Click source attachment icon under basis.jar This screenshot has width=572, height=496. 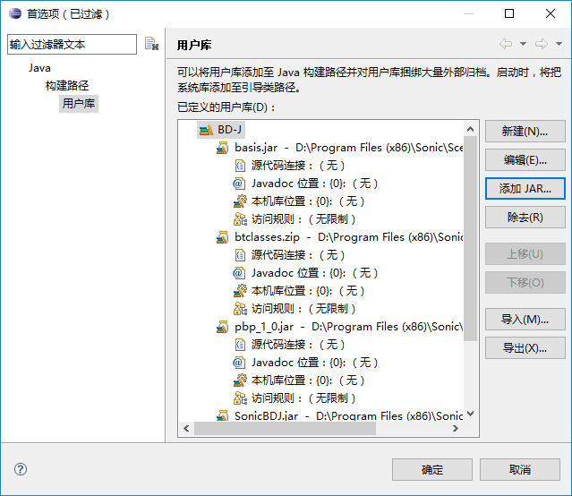click(240, 166)
